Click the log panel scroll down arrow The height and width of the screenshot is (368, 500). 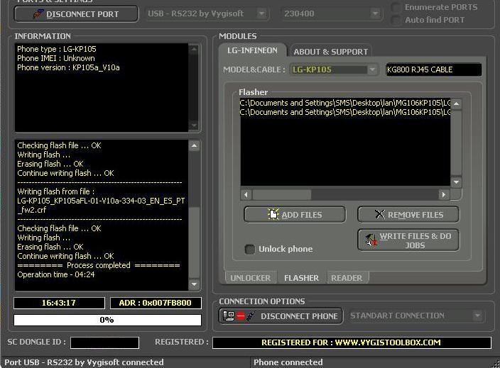point(194,284)
